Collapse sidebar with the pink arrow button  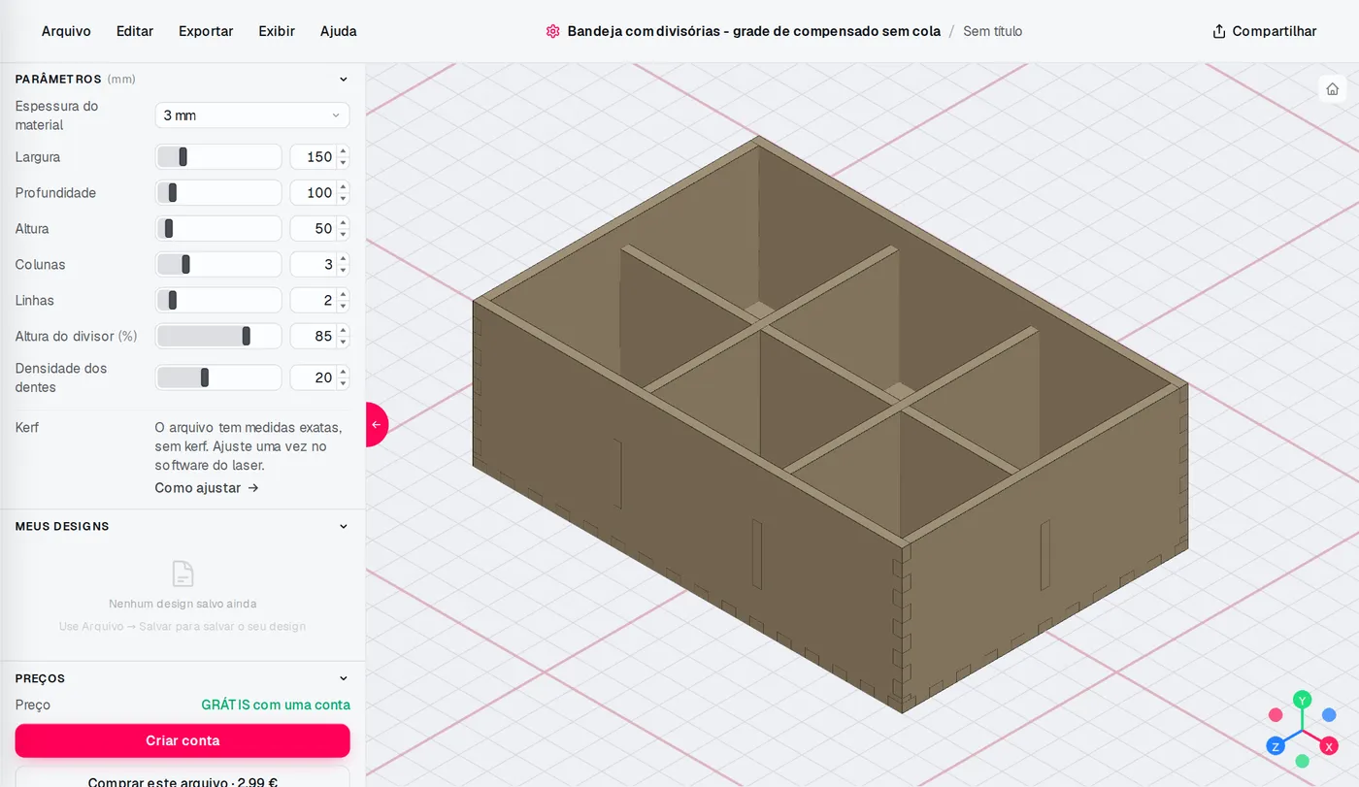377,424
